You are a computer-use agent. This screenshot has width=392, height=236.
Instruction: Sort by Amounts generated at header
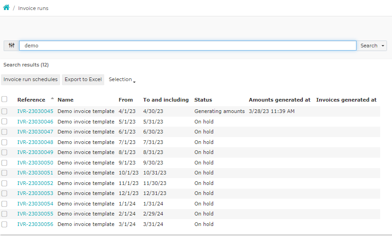tap(280, 100)
